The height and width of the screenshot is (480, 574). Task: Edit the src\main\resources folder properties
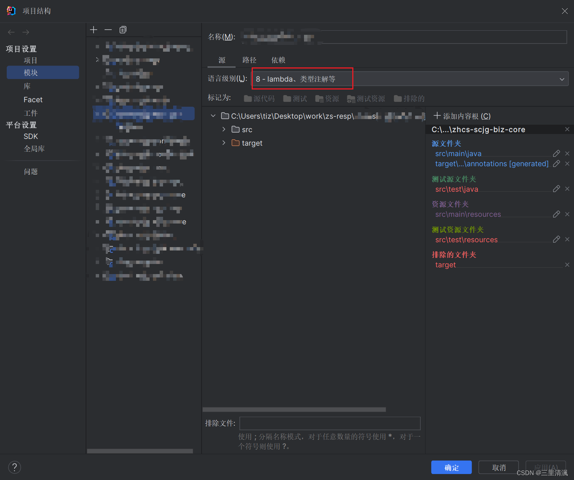556,214
